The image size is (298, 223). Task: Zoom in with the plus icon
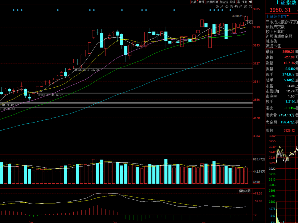pos(246,6)
